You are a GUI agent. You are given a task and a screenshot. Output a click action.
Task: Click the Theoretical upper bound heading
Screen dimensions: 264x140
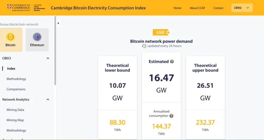[x=205, y=68]
